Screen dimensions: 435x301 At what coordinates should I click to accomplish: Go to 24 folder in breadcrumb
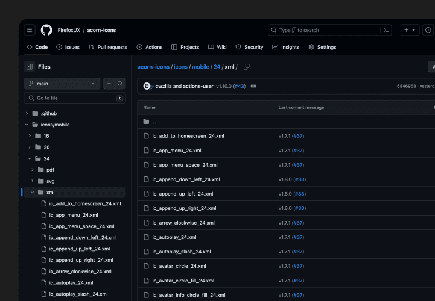point(217,67)
